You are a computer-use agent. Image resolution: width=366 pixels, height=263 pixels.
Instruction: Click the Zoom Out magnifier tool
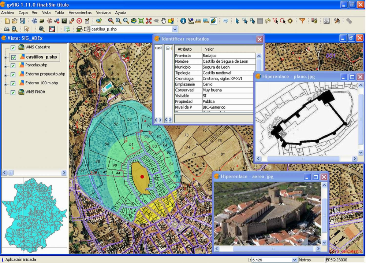tap(126, 21)
